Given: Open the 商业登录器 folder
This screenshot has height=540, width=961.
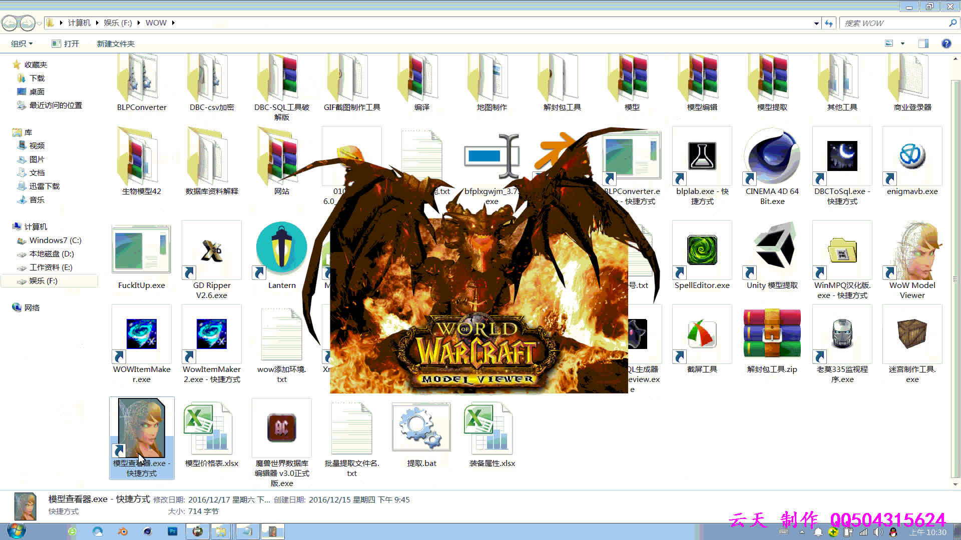Looking at the screenshot, I should click(x=912, y=82).
